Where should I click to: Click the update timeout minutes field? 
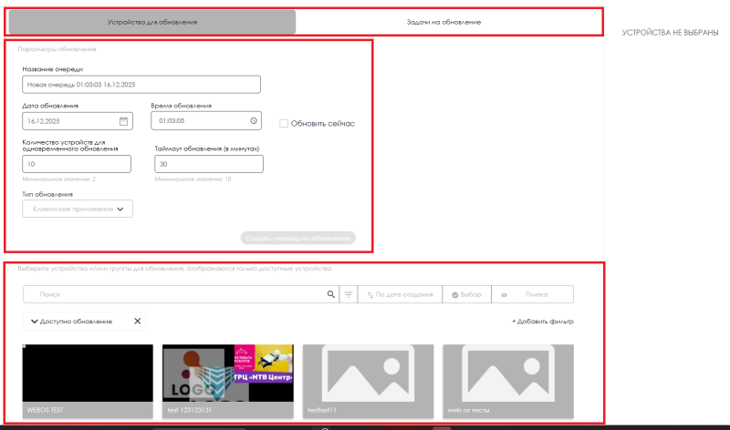tap(208, 164)
